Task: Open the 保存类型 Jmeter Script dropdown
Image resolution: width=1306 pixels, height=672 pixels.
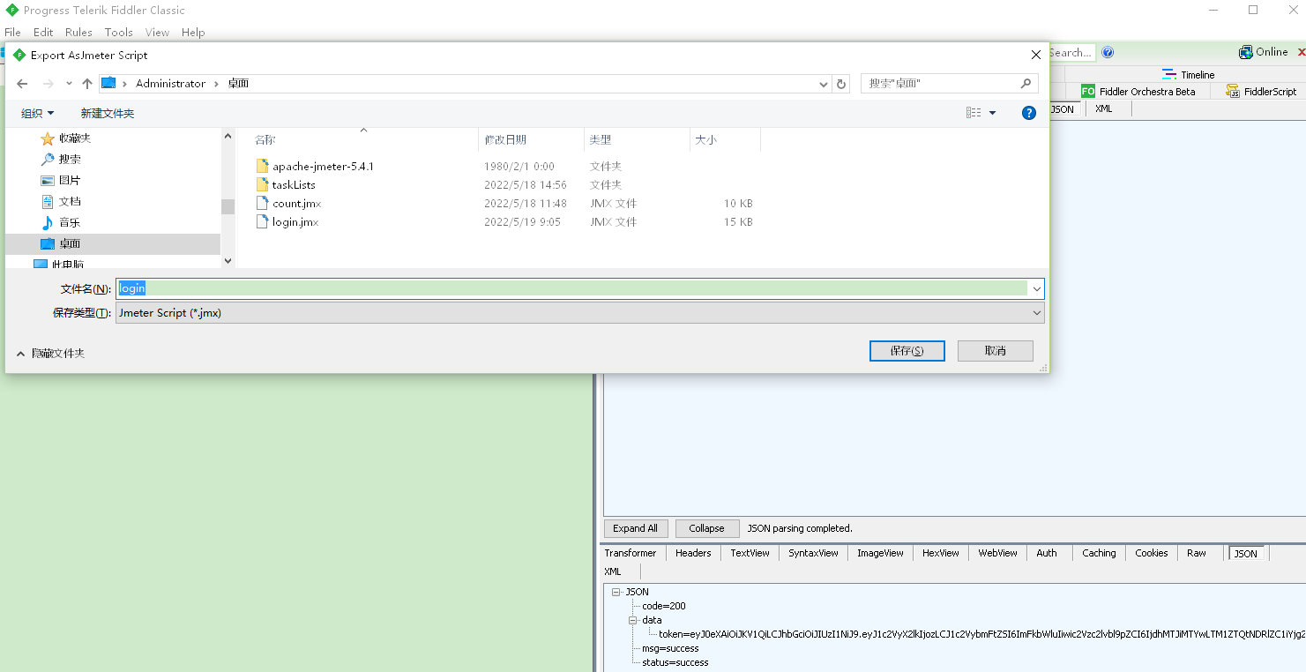Action: point(579,312)
